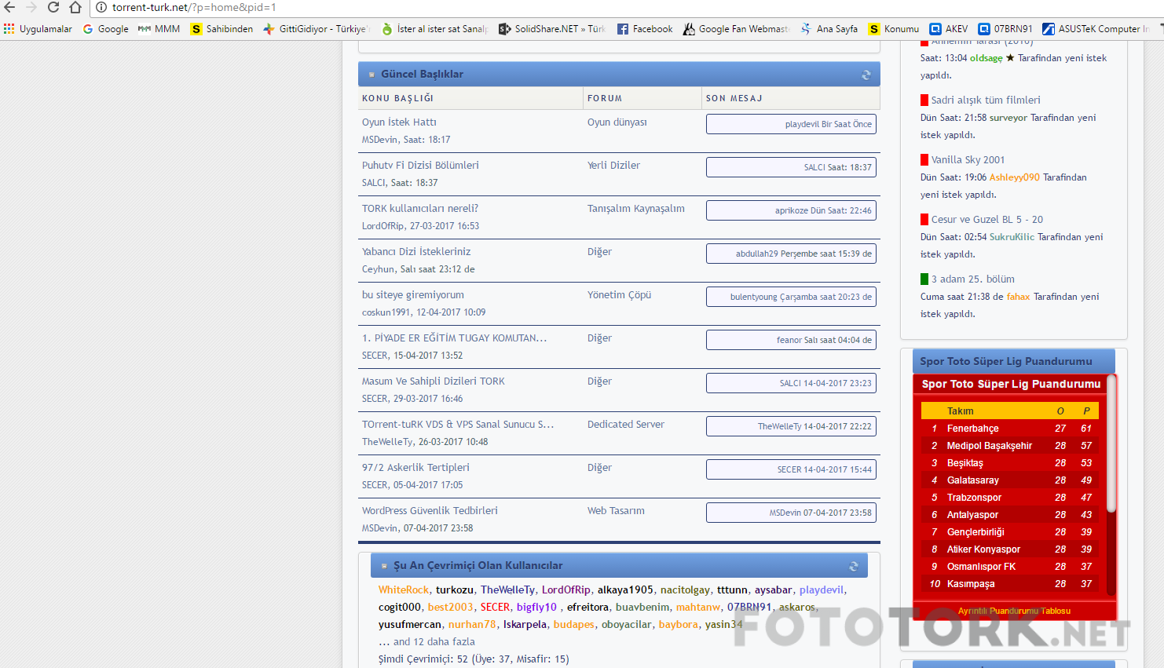The height and width of the screenshot is (668, 1164).
Task: Click the site info icon in the address bar
Action: click(x=101, y=8)
